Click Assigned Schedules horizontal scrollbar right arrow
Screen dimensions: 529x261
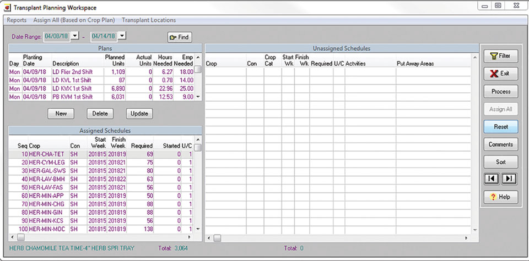tap(189, 237)
